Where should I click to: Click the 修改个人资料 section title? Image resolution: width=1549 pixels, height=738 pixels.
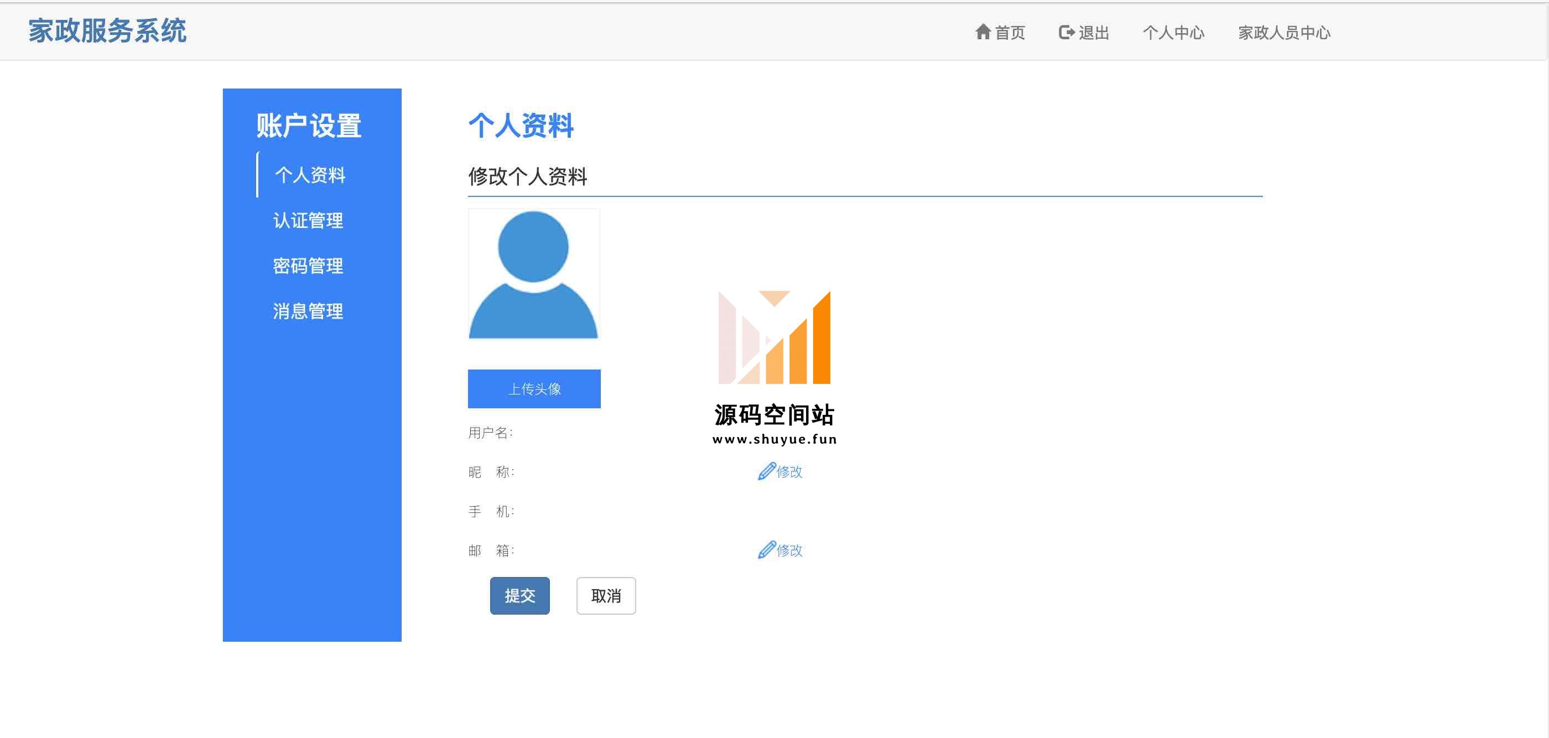tap(527, 176)
